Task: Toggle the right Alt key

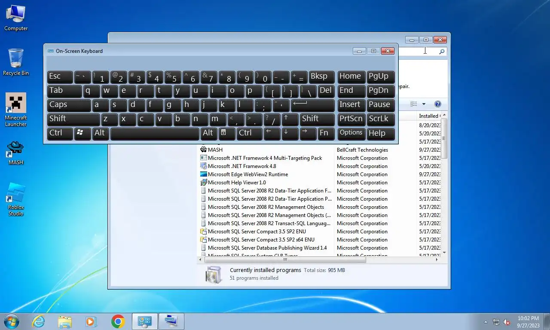Action: coord(209,133)
